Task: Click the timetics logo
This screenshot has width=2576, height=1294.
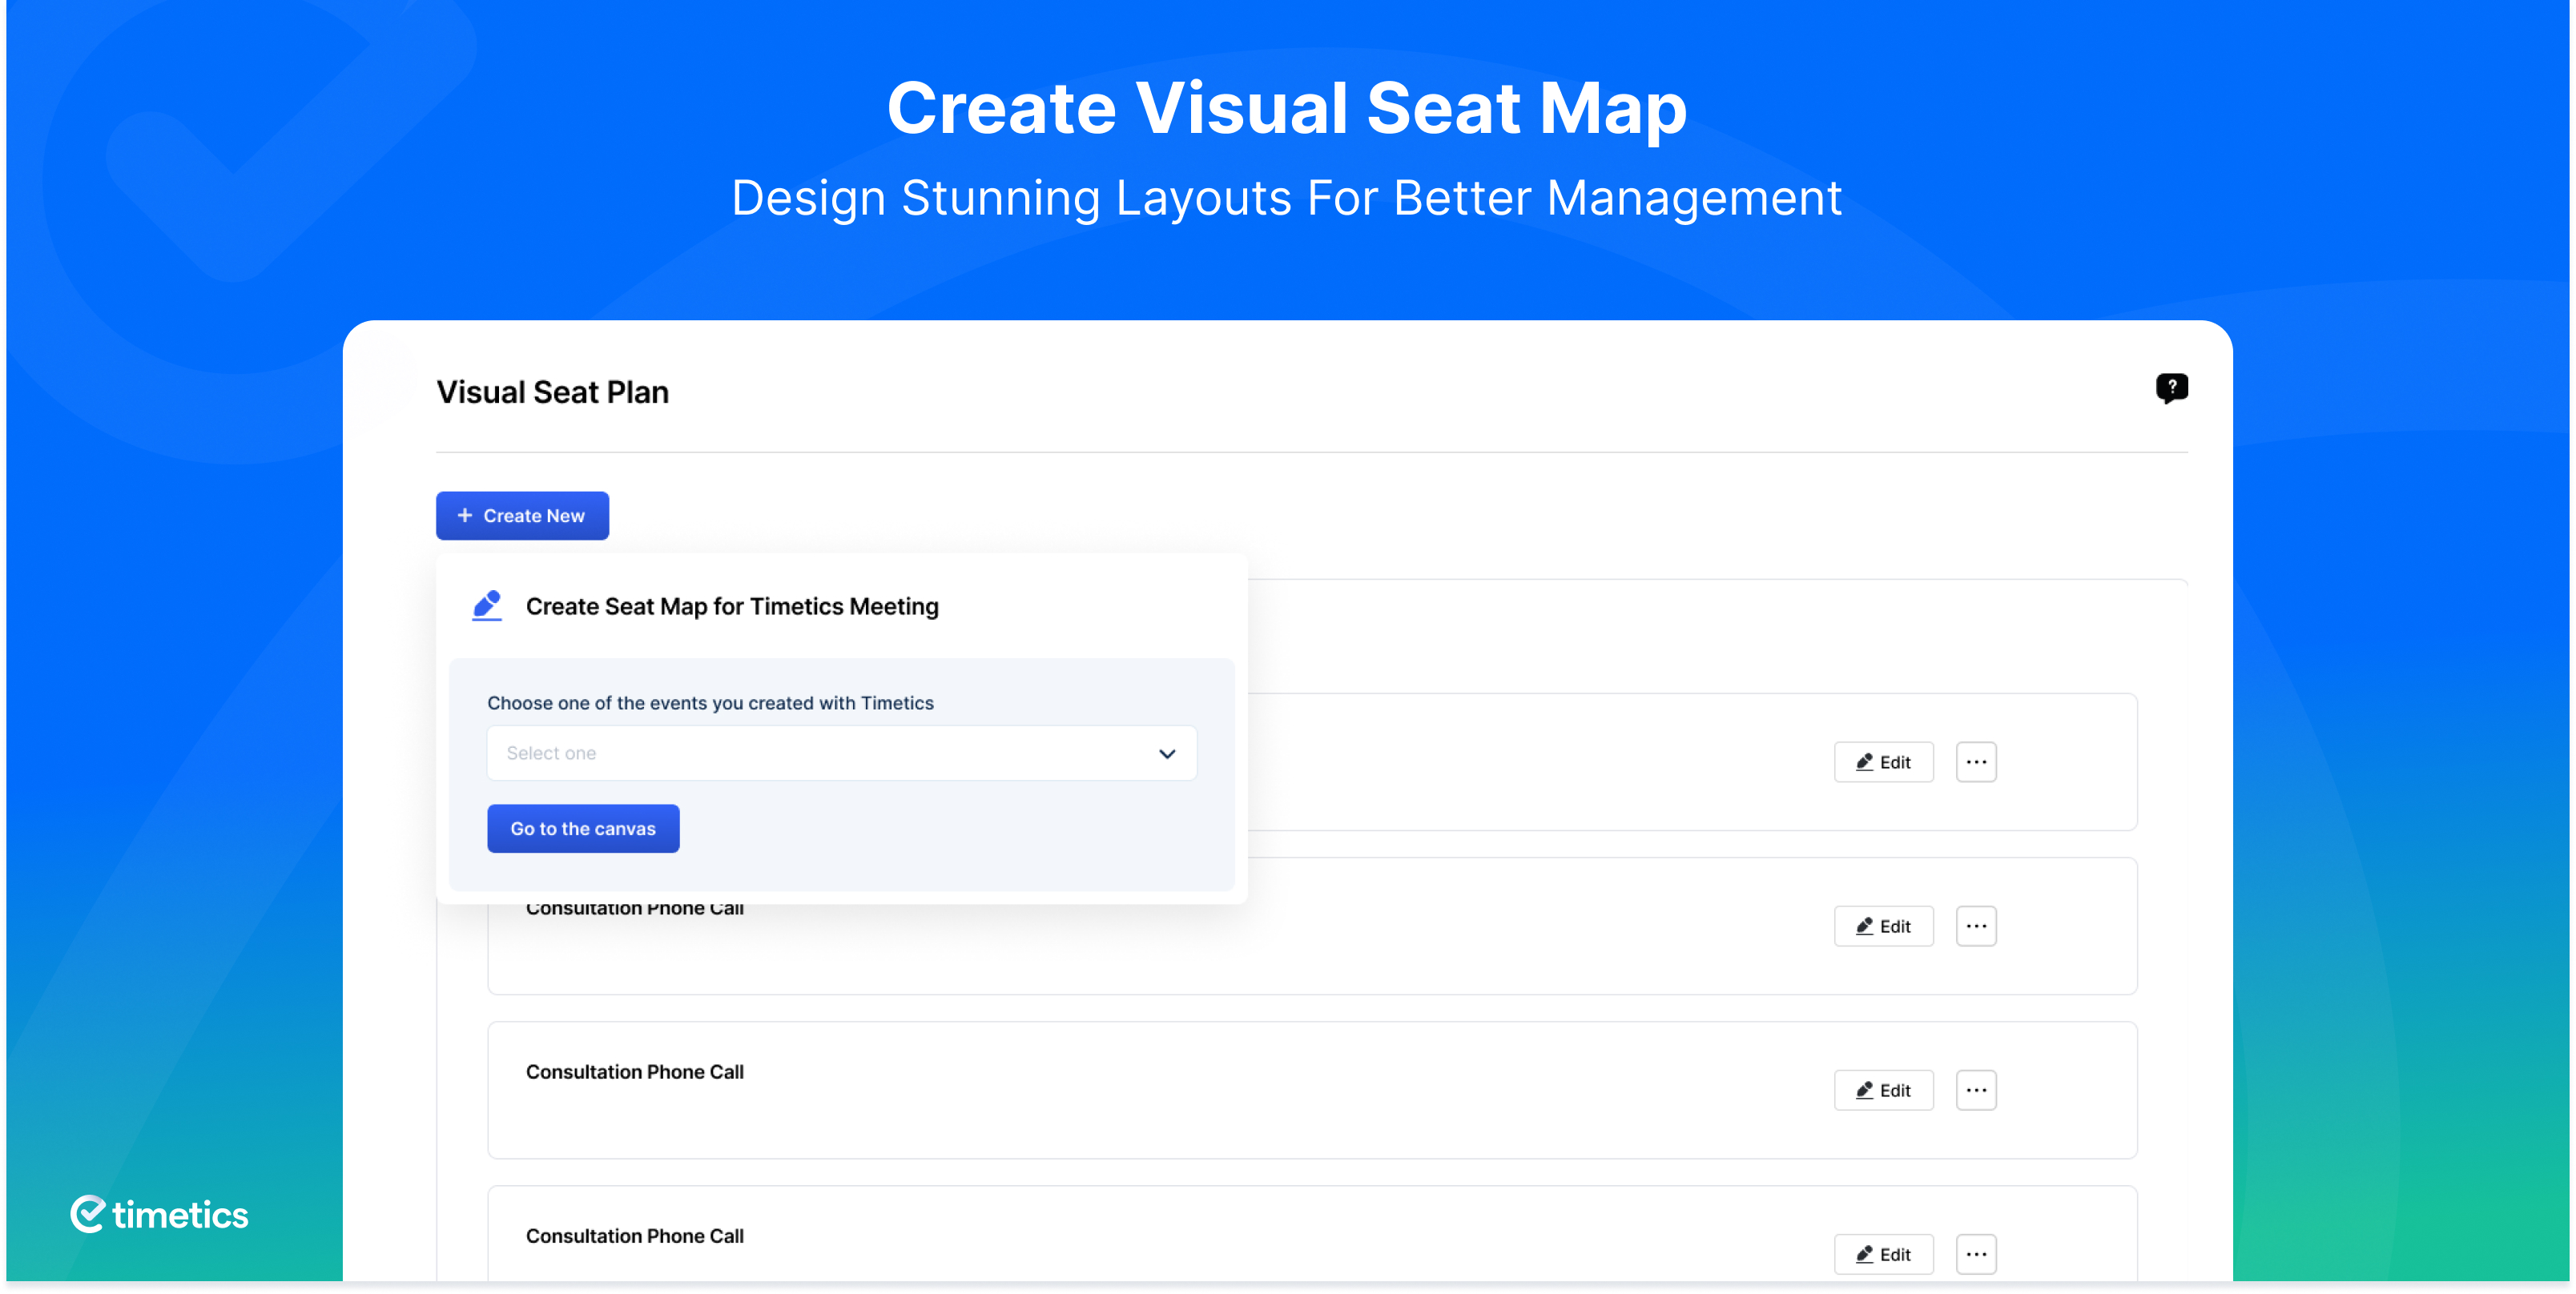Action: pyautogui.click(x=159, y=1214)
